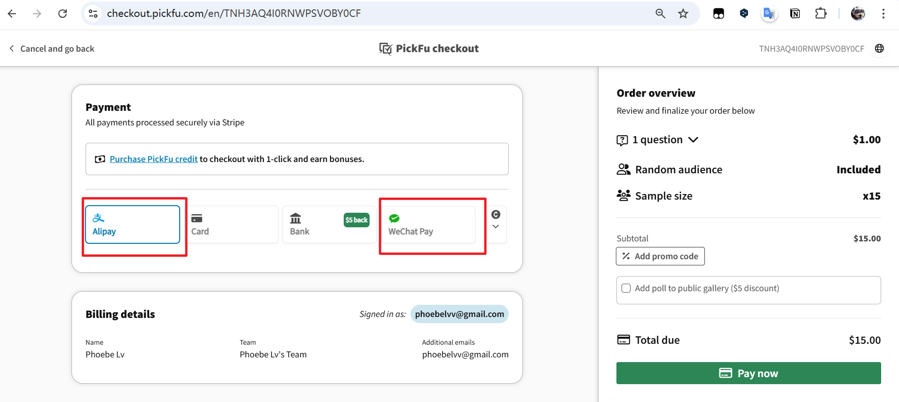Click the green Pay now button
899x402 pixels.
(x=749, y=373)
